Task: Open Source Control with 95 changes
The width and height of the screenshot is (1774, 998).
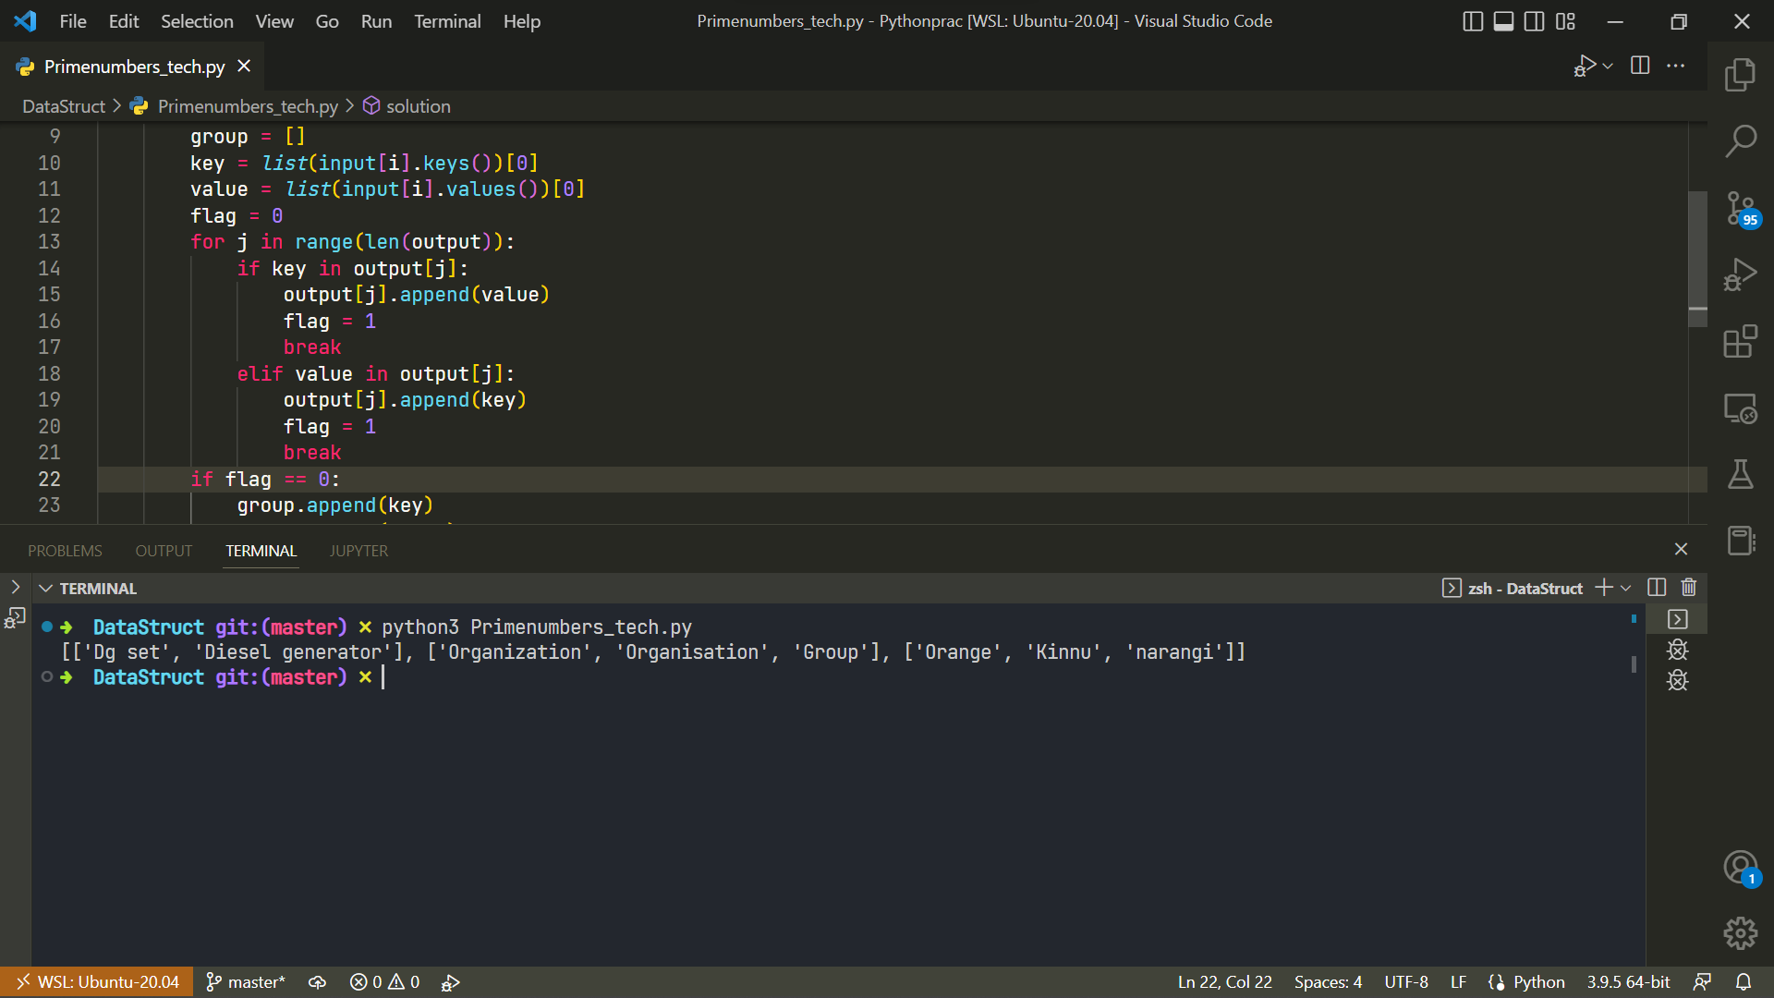Action: (1740, 209)
